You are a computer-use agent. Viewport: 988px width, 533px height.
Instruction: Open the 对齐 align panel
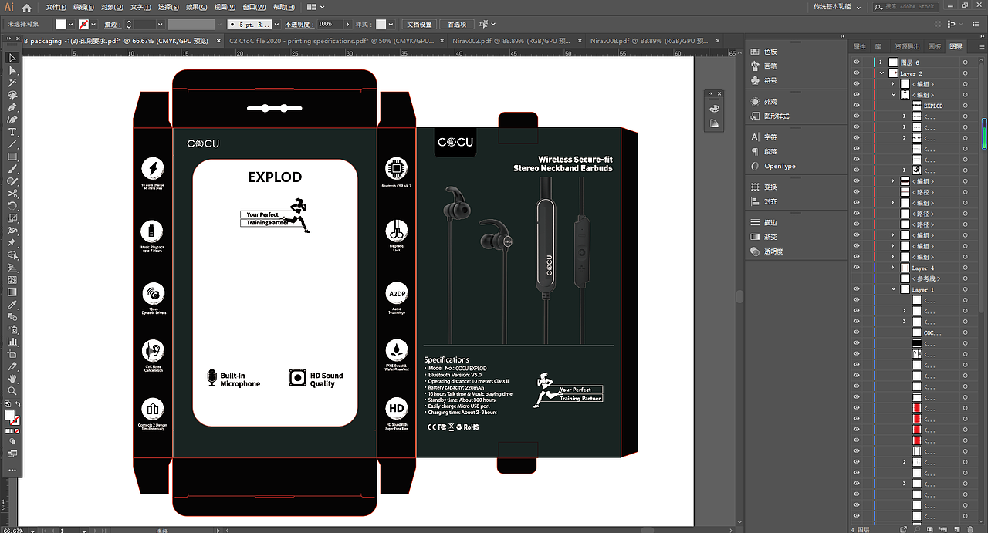point(766,201)
